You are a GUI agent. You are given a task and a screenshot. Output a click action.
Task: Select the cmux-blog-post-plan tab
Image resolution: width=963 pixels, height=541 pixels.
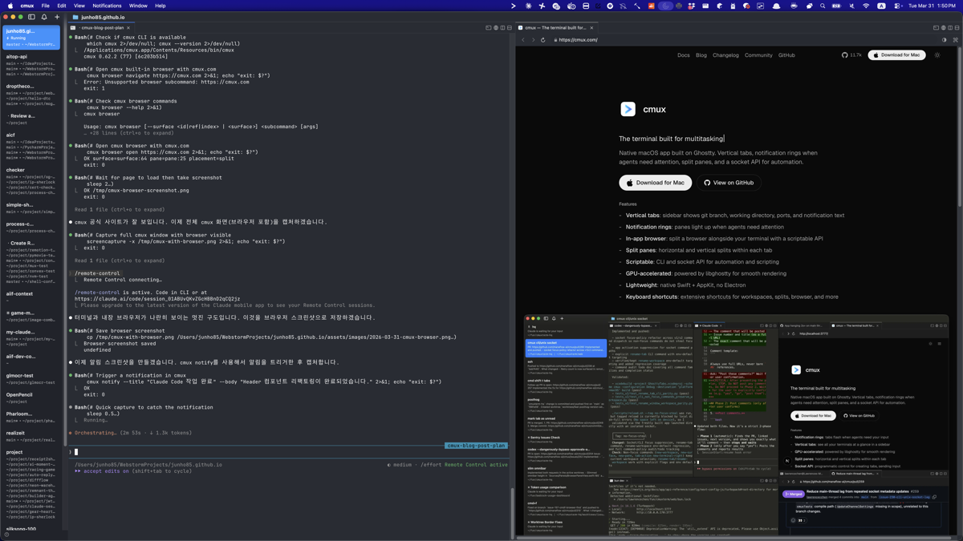pyautogui.click(x=100, y=28)
